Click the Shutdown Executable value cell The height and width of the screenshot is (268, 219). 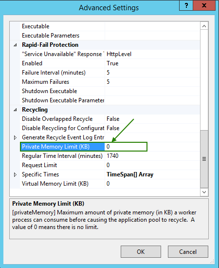click(x=152, y=91)
